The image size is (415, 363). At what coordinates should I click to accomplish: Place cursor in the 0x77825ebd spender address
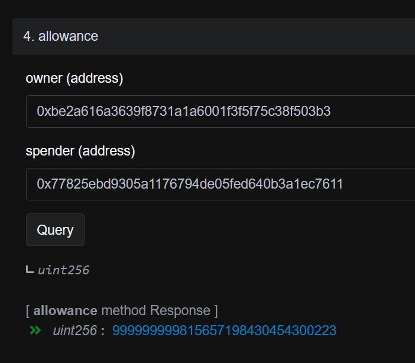coord(190,184)
